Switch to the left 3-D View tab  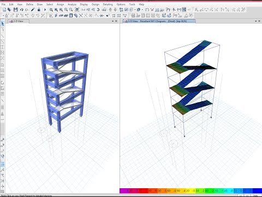click(18, 21)
